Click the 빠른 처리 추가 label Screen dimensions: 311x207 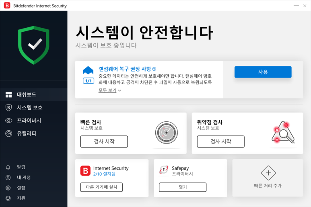(268, 186)
